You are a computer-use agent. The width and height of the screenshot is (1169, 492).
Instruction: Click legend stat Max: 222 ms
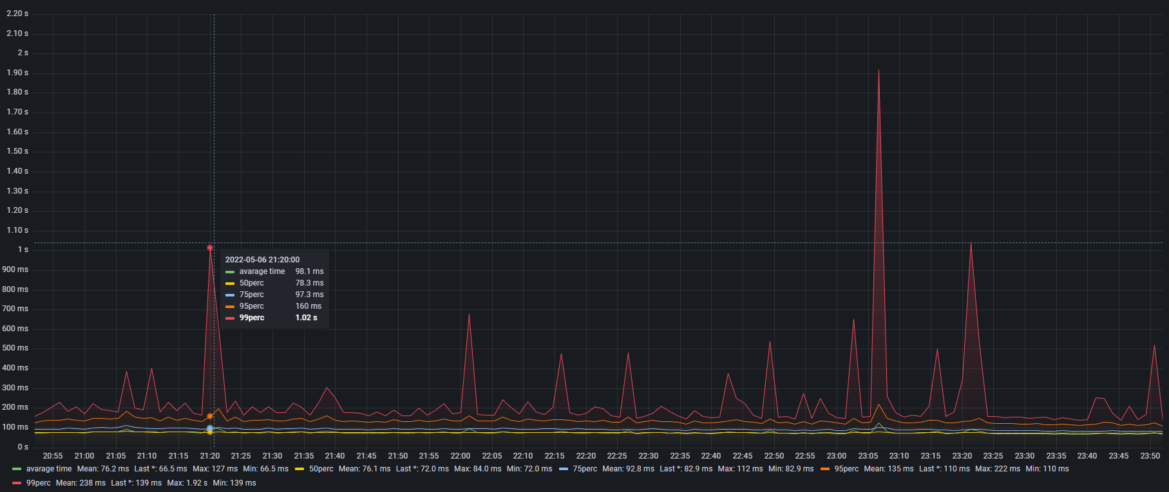tap(998, 469)
